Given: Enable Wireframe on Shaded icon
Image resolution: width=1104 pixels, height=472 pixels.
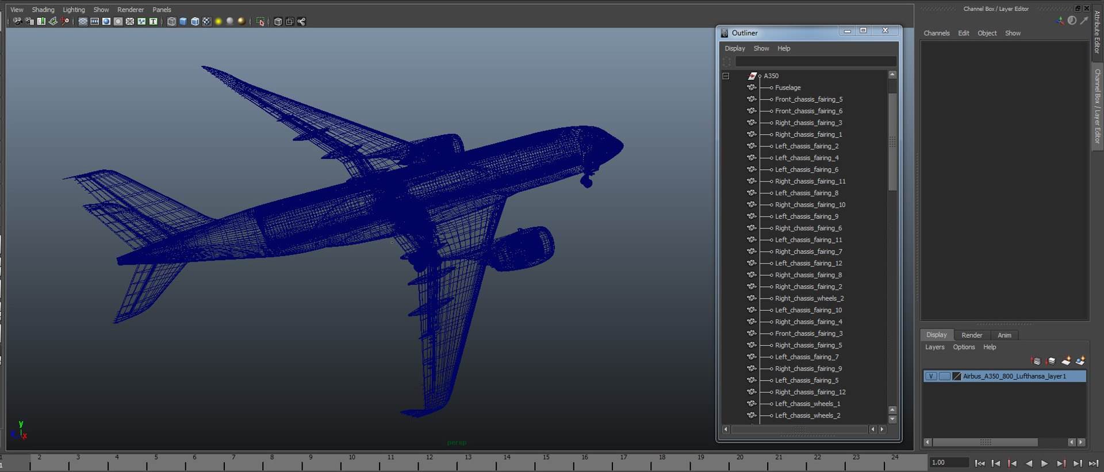Looking at the screenshot, I should pos(195,21).
